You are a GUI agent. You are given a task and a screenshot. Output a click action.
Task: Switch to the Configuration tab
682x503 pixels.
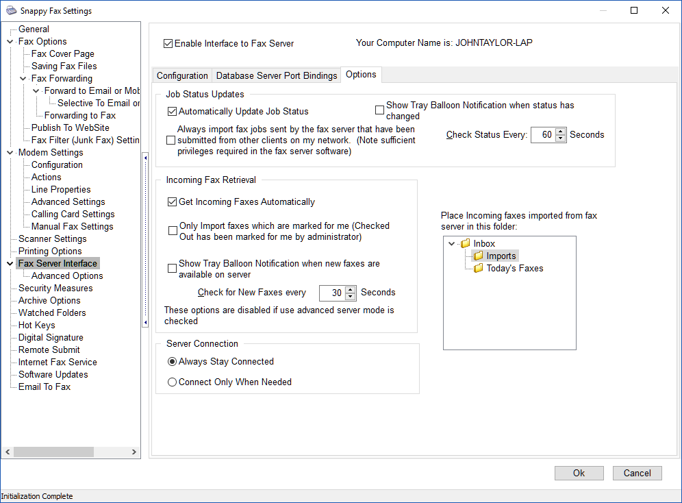pyautogui.click(x=182, y=75)
